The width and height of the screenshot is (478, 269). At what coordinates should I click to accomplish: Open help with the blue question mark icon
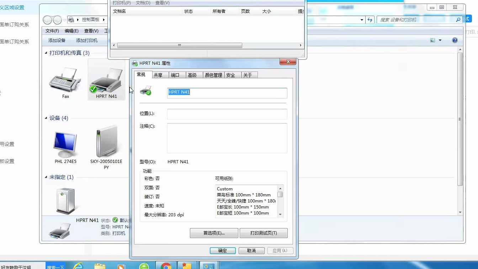[x=455, y=40]
